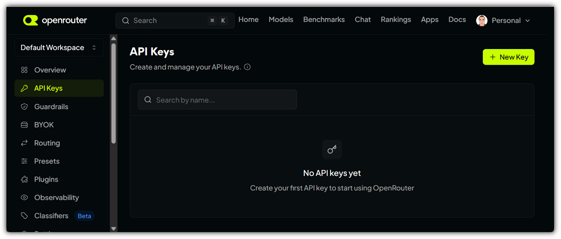The height and width of the screenshot is (239, 561).
Task: Create a New Key
Action: point(509,57)
